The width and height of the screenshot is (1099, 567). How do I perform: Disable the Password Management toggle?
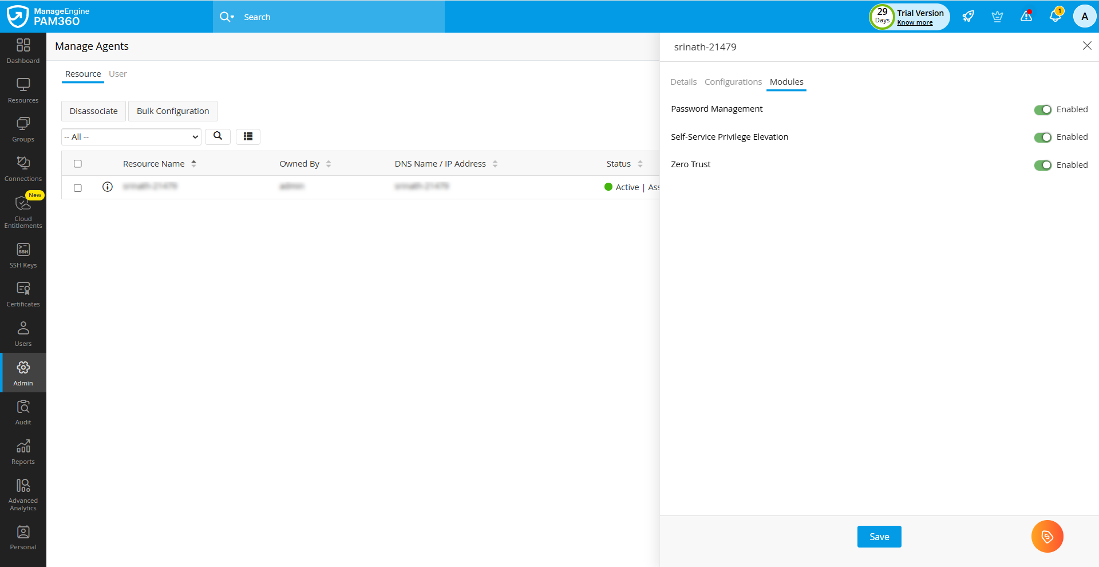pyautogui.click(x=1042, y=110)
